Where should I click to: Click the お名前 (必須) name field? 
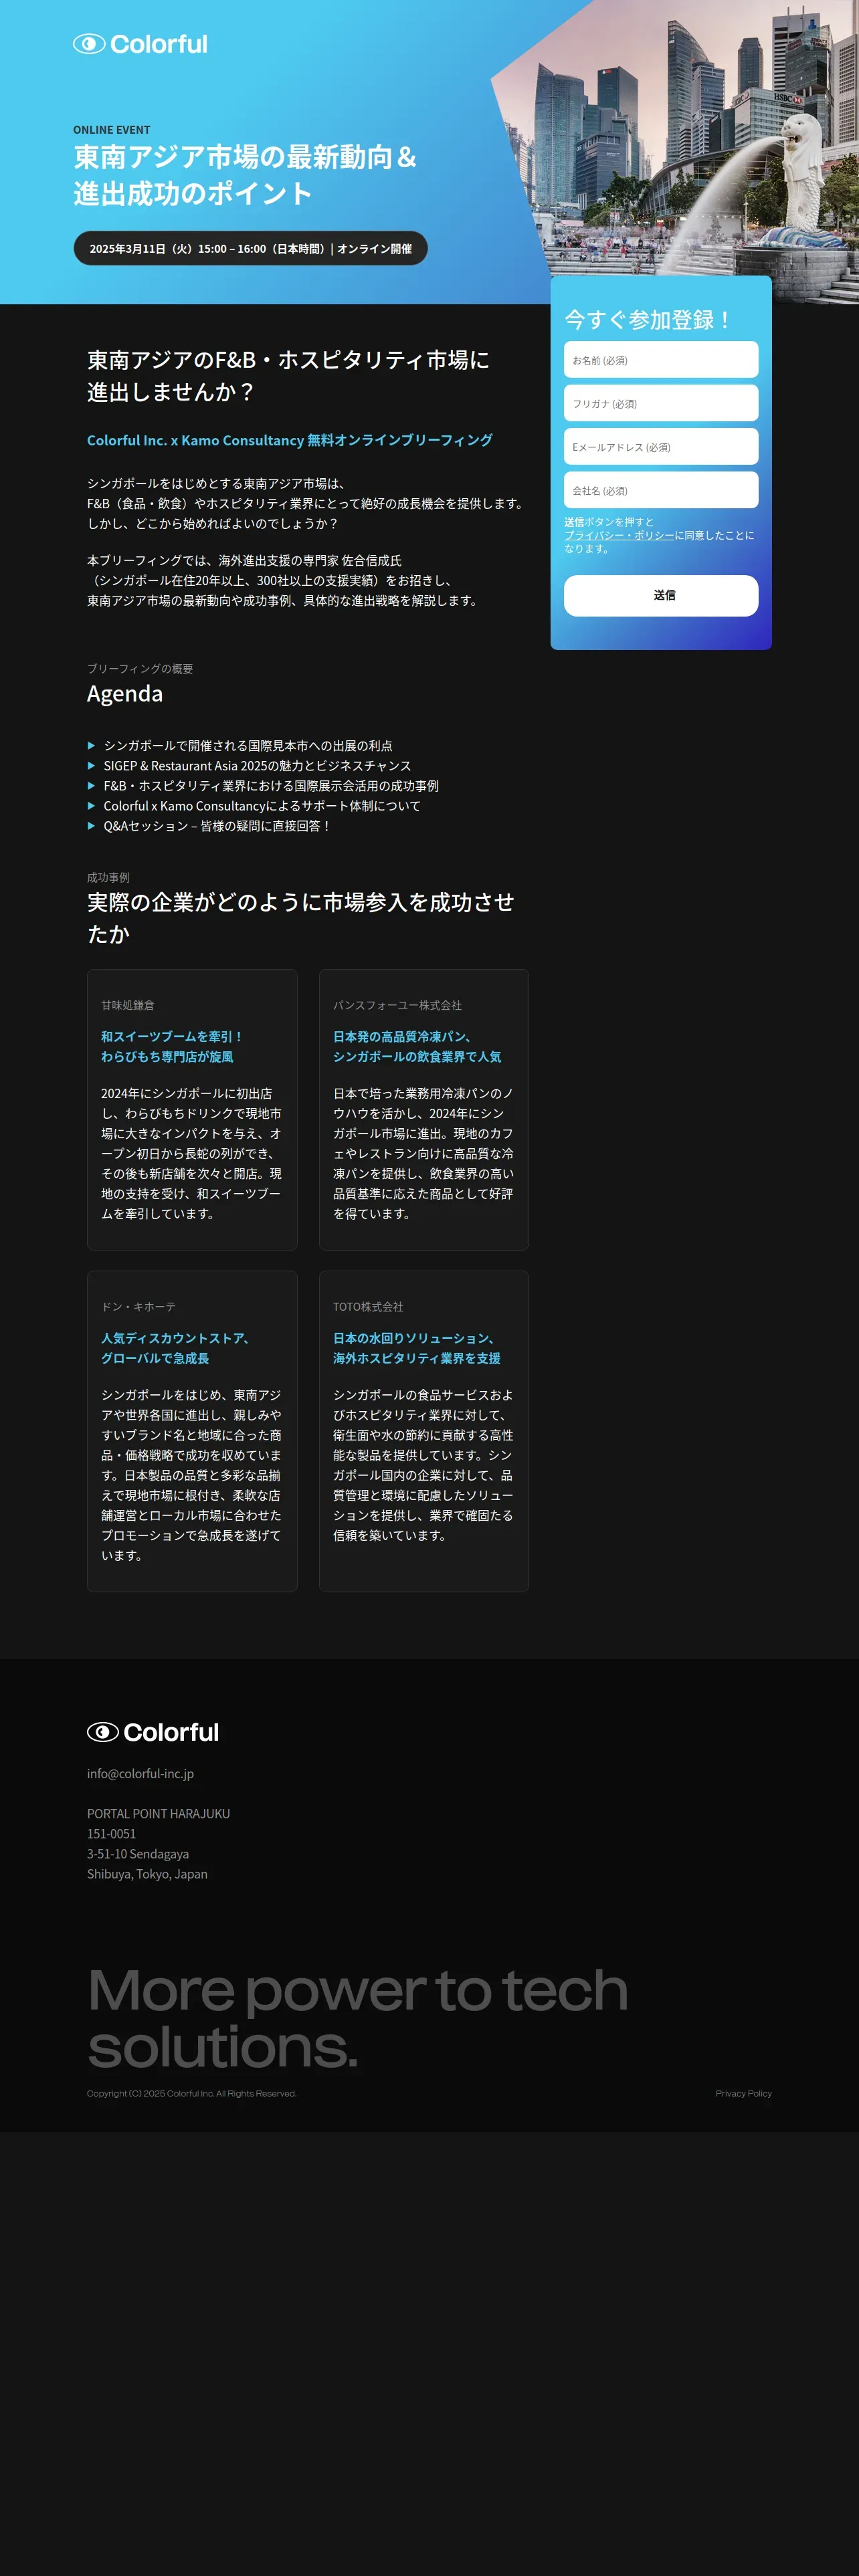click(x=661, y=360)
